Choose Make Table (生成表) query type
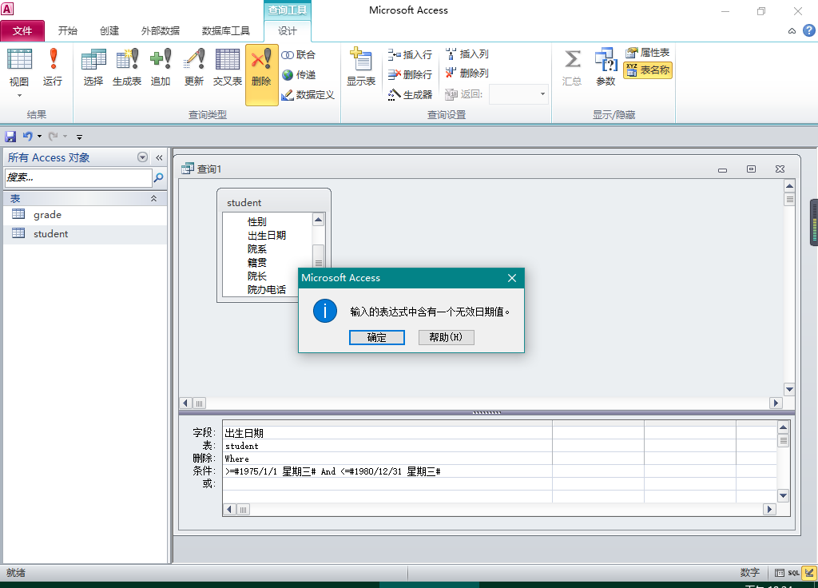Image resolution: width=818 pixels, height=588 pixels. tap(127, 67)
